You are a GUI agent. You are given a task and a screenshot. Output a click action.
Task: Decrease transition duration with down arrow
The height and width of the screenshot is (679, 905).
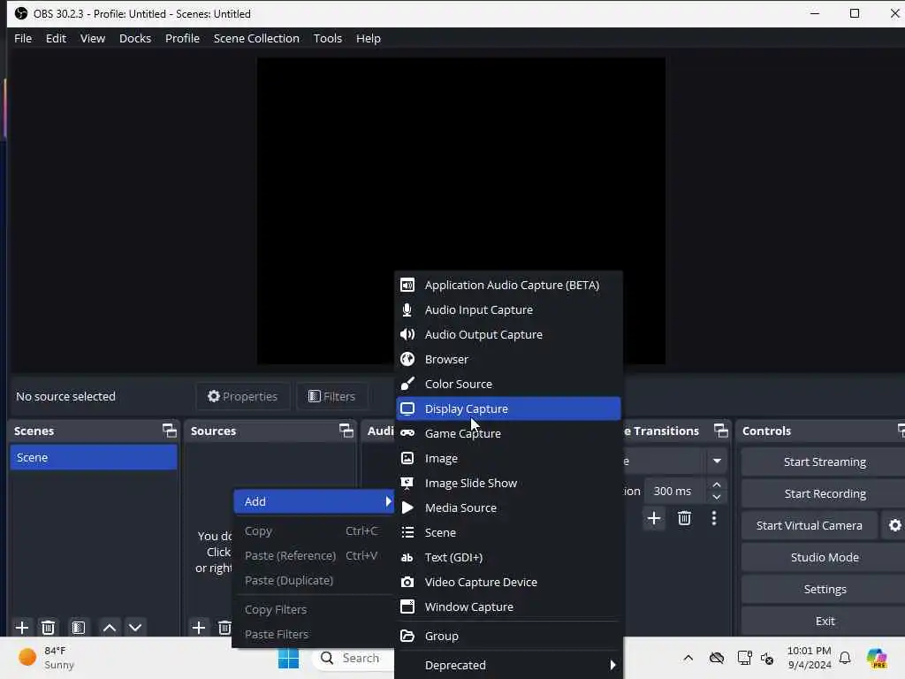tap(717, 497)
